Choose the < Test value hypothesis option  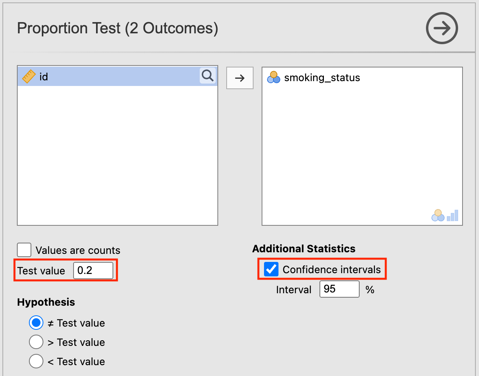coord(36,362)
